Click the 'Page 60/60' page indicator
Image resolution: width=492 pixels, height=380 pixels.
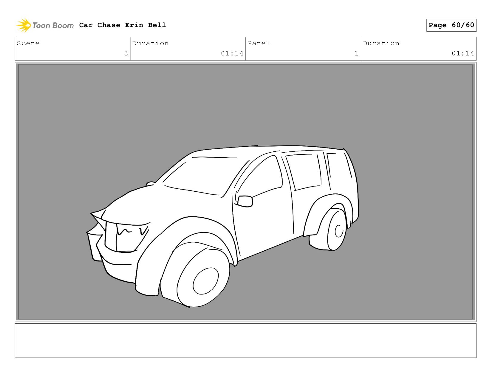click(451, 25)
